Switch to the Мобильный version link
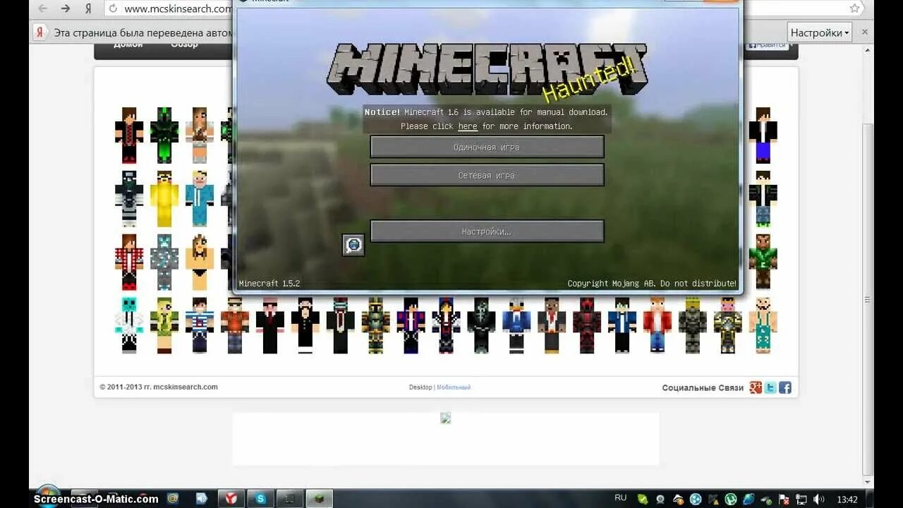The image size is (903, 508). 454,387
